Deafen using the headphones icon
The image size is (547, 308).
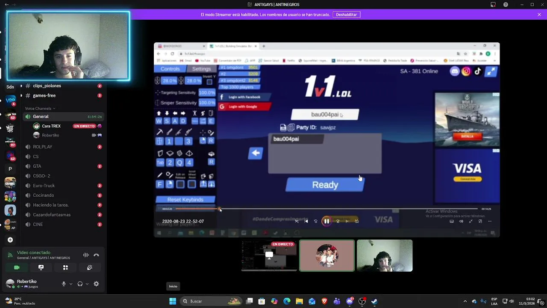(x=80, y=284)
